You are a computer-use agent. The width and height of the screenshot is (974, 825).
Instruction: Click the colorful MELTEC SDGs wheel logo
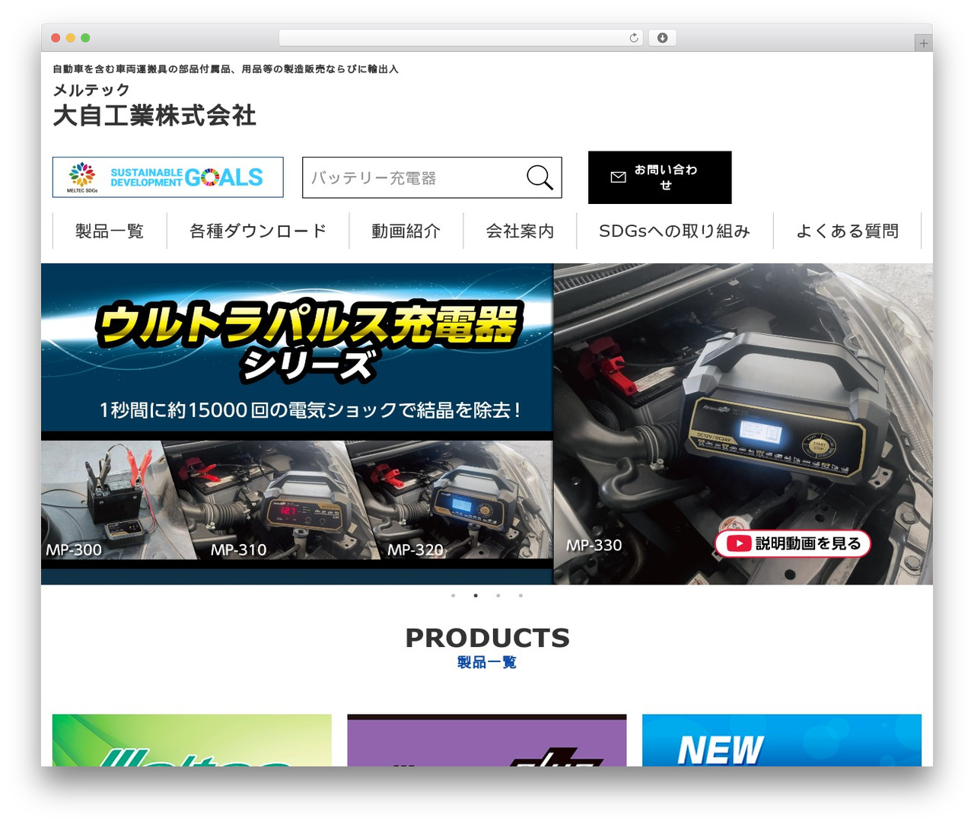pyautogui.click(x=82, y=175)
